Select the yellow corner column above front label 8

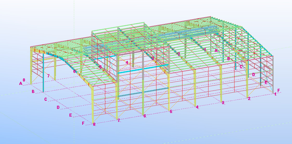pyautogui.click(x=92, y=104)
